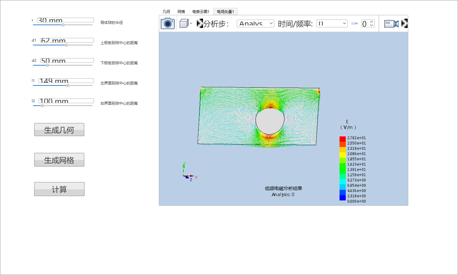Click the label 右界面到球中心的距离
Viewport: 458px width, 275px height.
click(x=119, y=103)
